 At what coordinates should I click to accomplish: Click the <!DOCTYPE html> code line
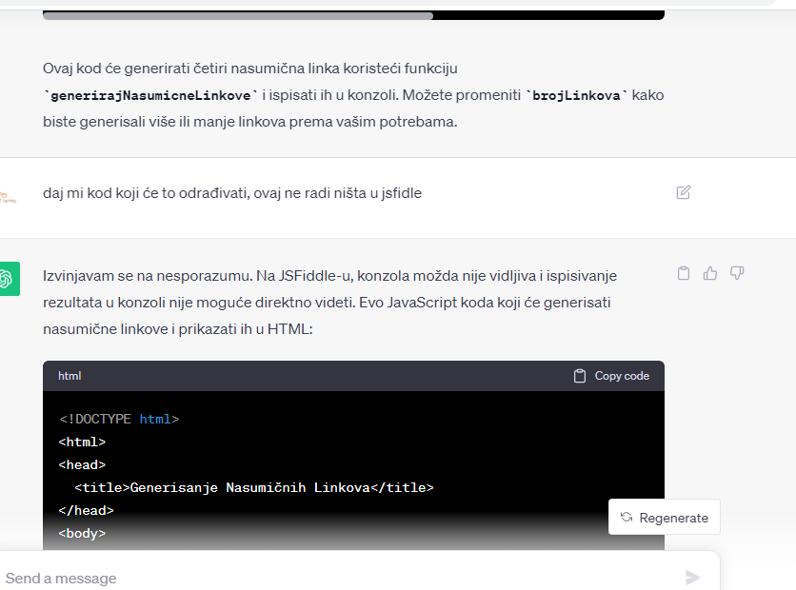[119, 419]
